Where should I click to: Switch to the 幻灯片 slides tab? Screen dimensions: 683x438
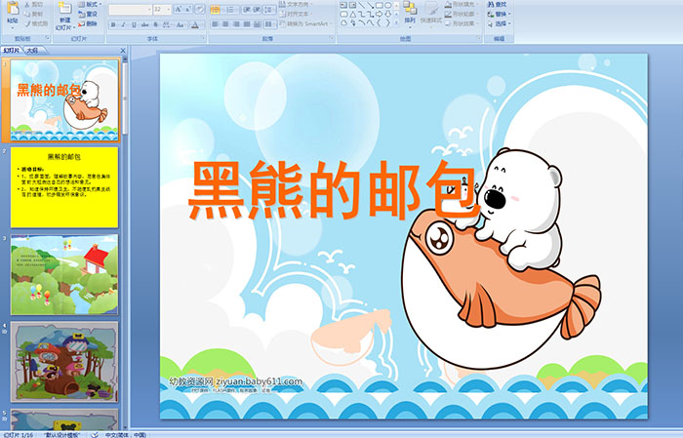[12, 51]
